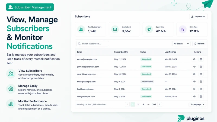217x122 pixels.
Task: Click the Manage Easily gear icon
Action: [11, 89]
